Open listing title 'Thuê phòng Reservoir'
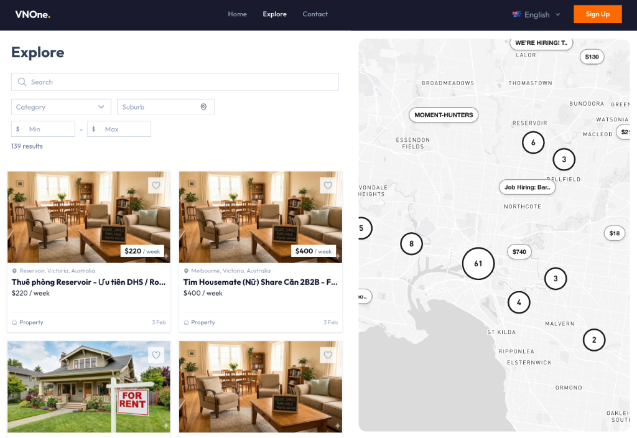 click(x=88, y=282)
